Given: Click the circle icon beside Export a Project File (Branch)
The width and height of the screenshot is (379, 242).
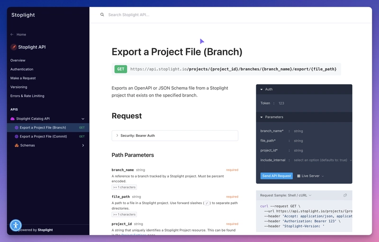Looking at the screenshot, I should [x=17, y=127].
